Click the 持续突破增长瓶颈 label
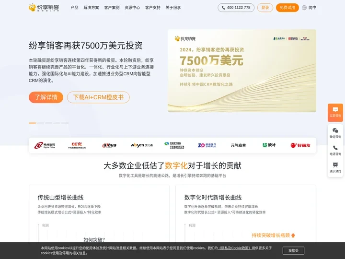The width and height of the screenshot is (345, 259). [271, 235]
